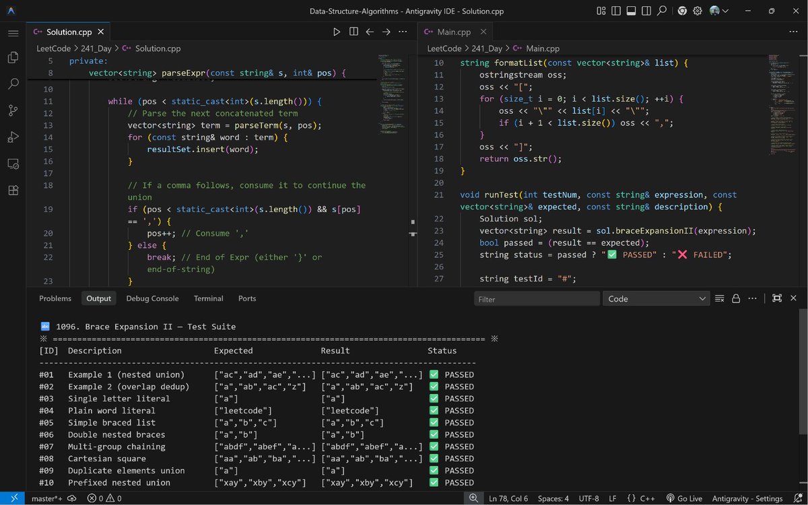808x505 pixels.
Task: Switch to the Ports tab
Action: coord(247,298)
